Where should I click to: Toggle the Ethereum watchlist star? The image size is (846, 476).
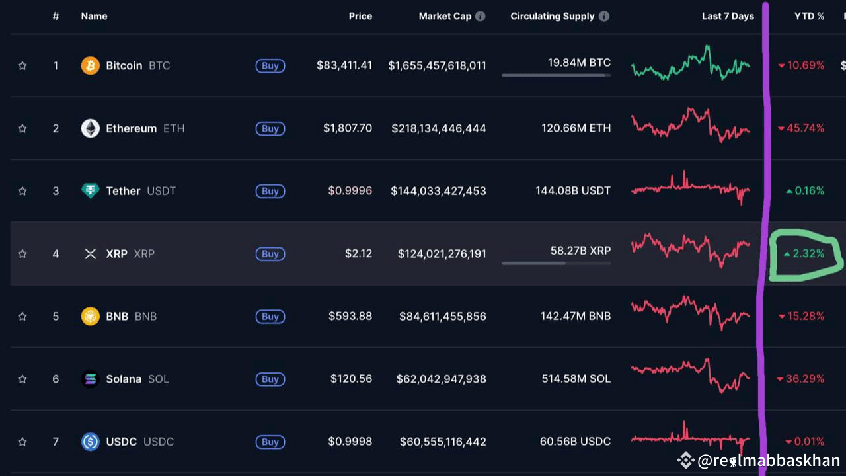tap(22, 128)
